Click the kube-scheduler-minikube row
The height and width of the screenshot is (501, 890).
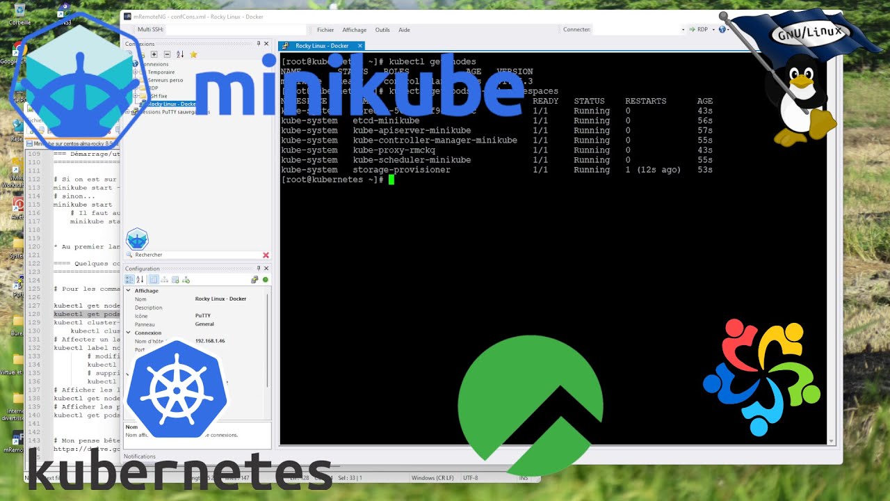point(496,159)
